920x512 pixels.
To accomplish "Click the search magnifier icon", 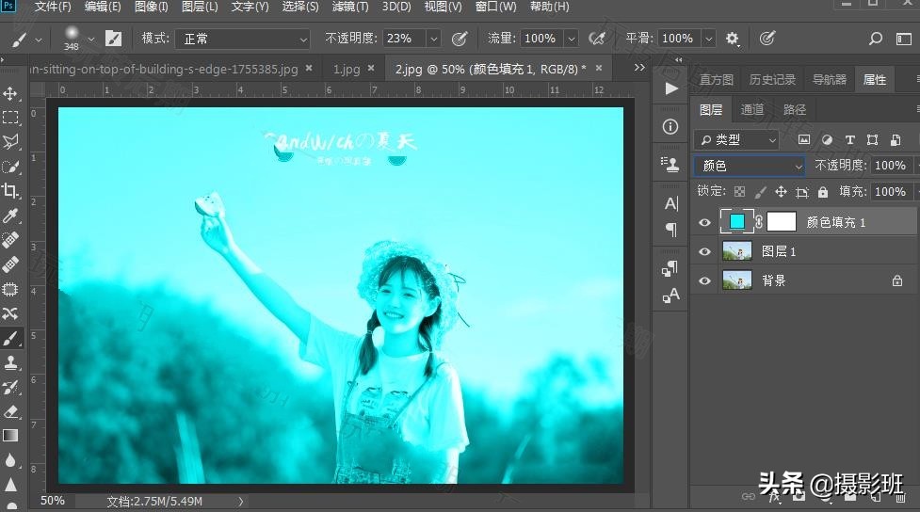I will coord(876,39).
